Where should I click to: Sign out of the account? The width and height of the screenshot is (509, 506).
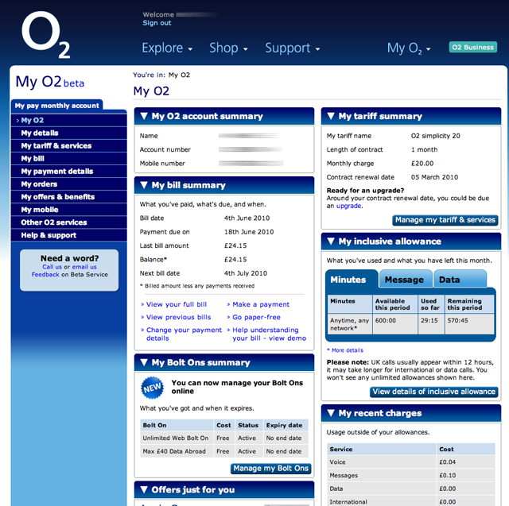[157, 23]
